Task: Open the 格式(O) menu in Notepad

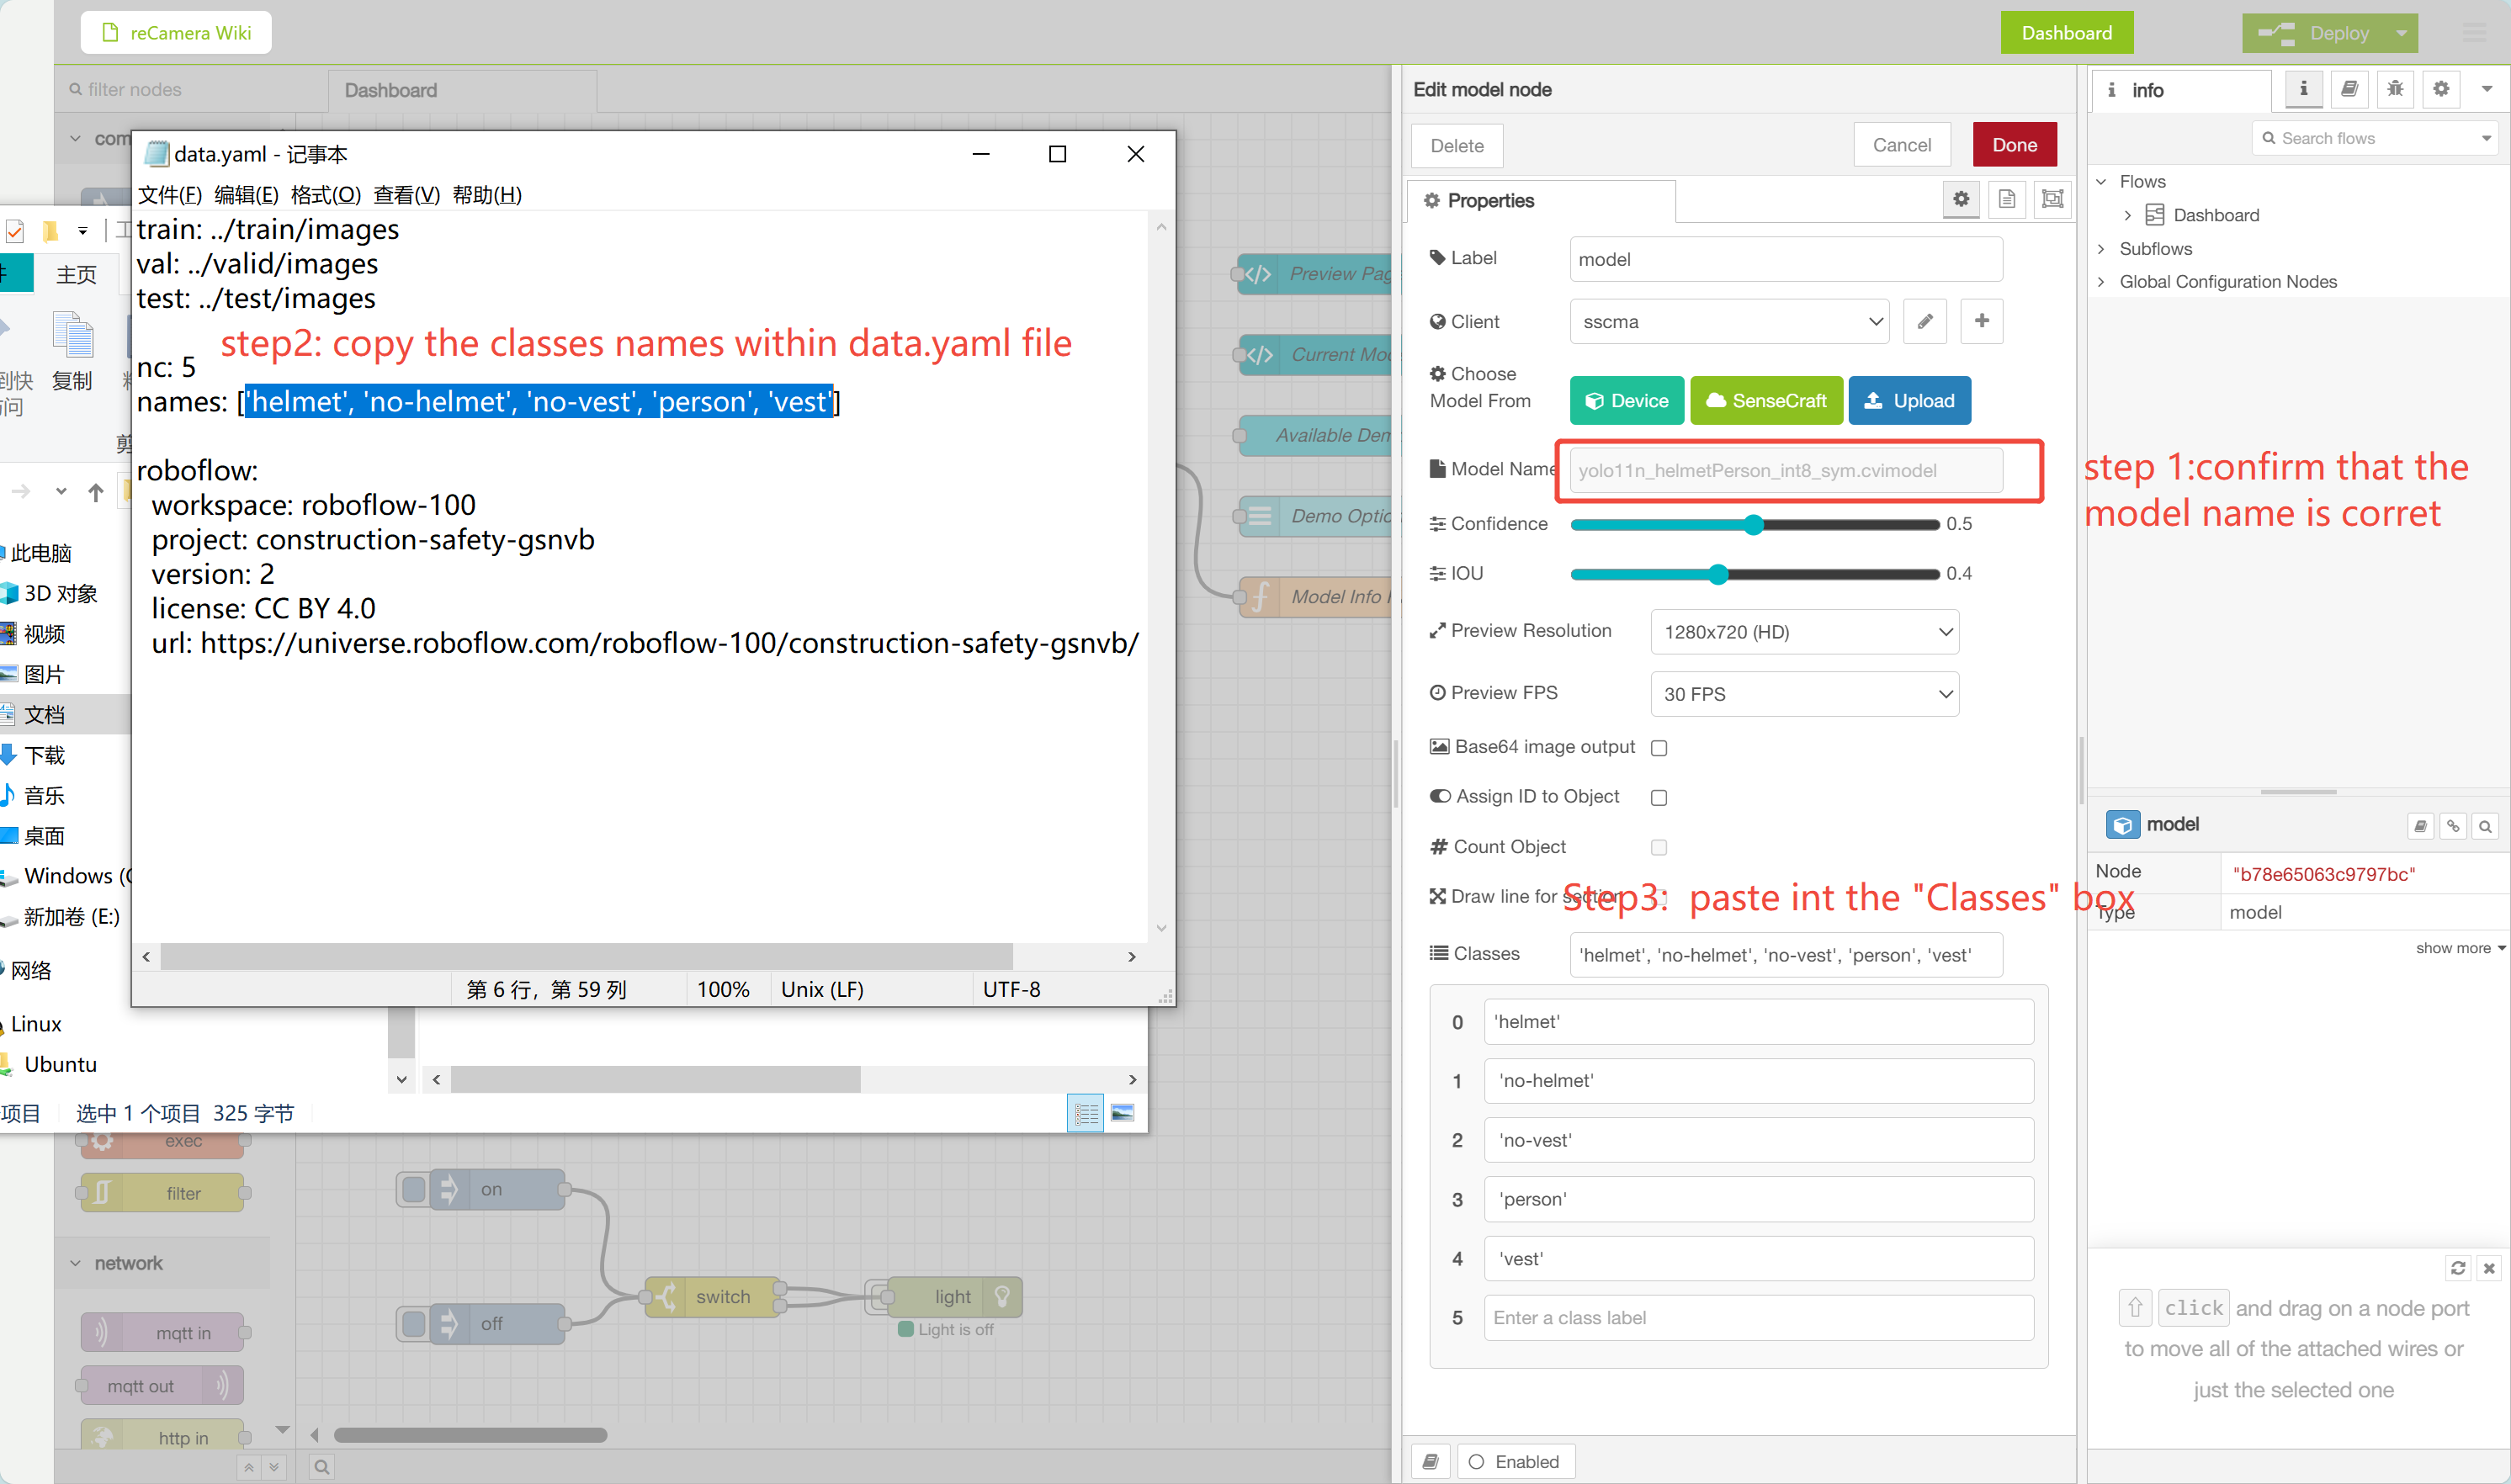Action: [325, 195]
